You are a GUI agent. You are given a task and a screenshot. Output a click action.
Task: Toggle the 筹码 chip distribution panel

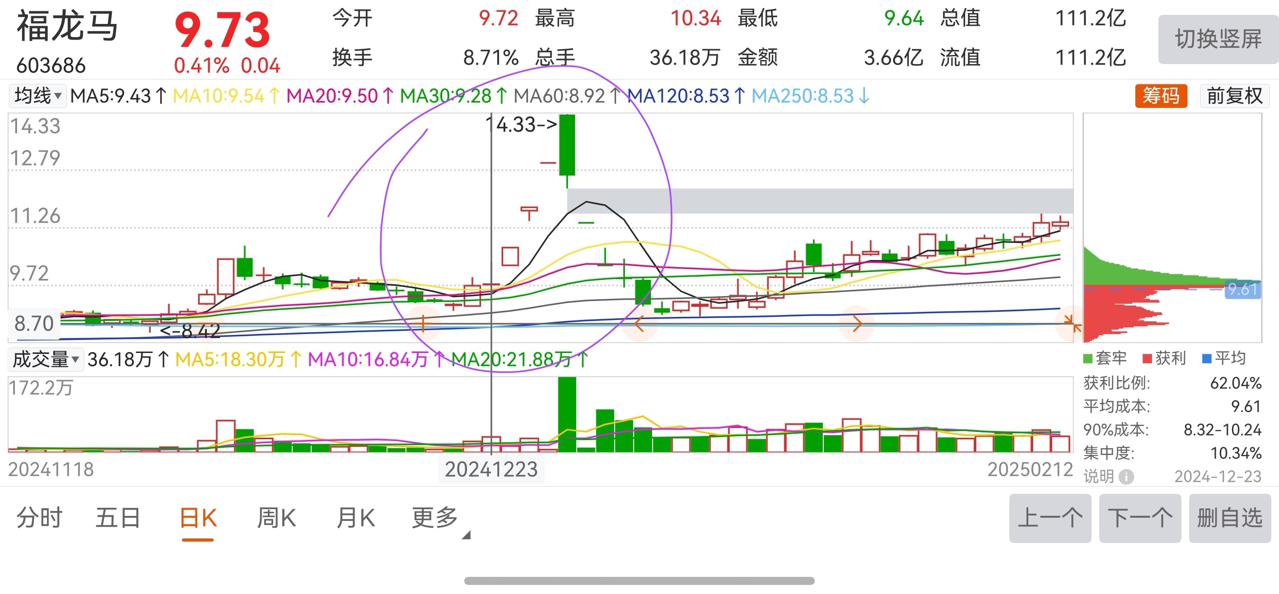point(1161,96)
